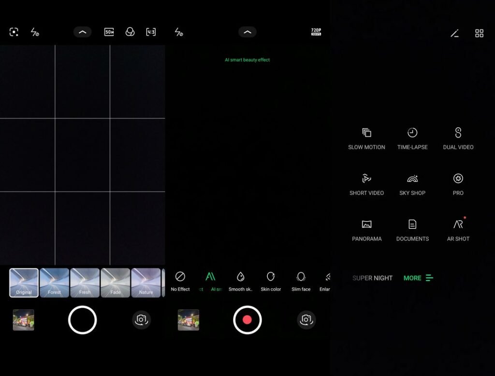
Task: Enable the 50M high-resolution mode icon
Action: [109, 32]
